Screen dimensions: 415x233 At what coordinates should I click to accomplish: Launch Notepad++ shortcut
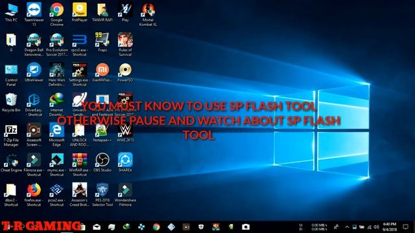point(102,132)
